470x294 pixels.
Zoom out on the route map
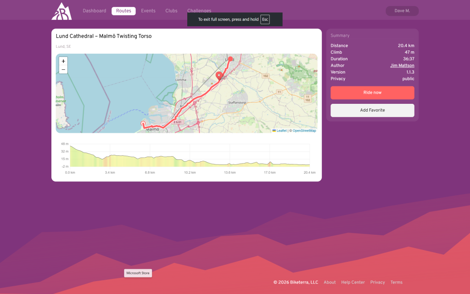63,69
